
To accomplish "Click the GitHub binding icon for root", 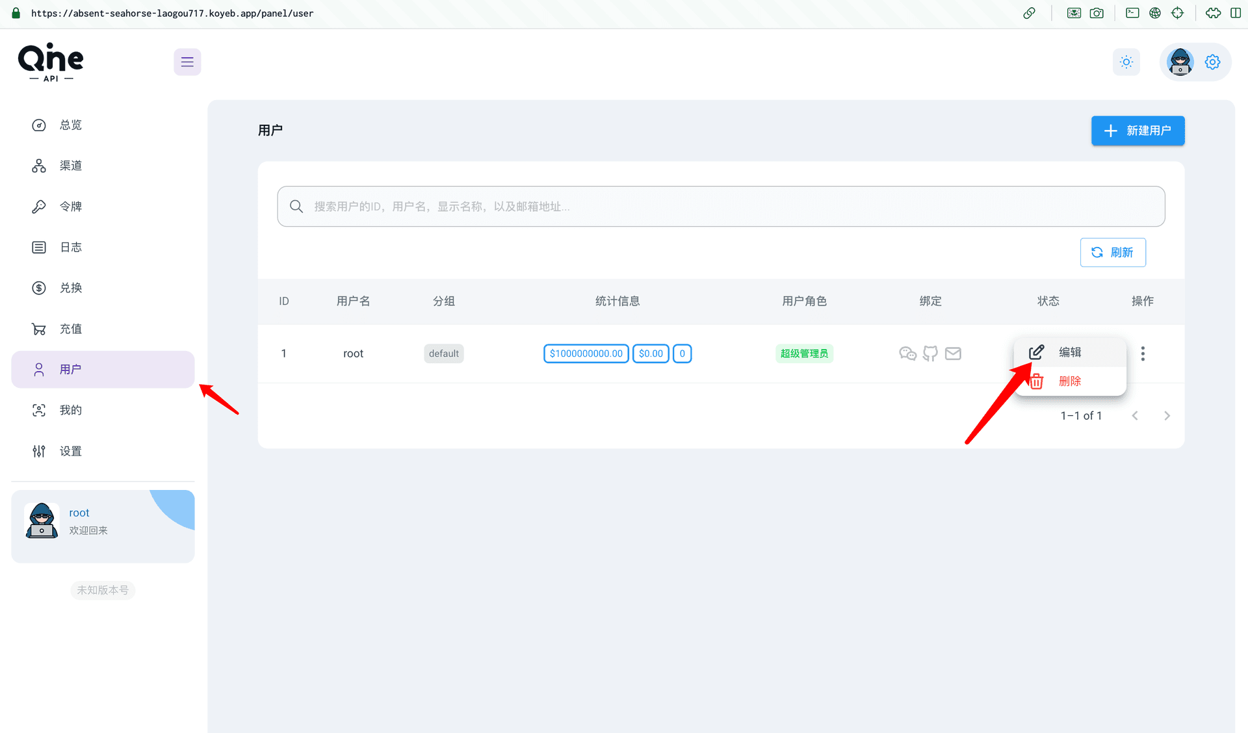I will pyautogui.click(x=930, y=354).
